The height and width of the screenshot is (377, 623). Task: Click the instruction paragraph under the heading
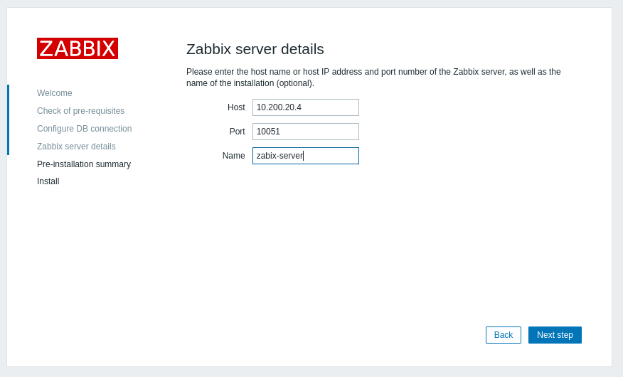point(373,78)
